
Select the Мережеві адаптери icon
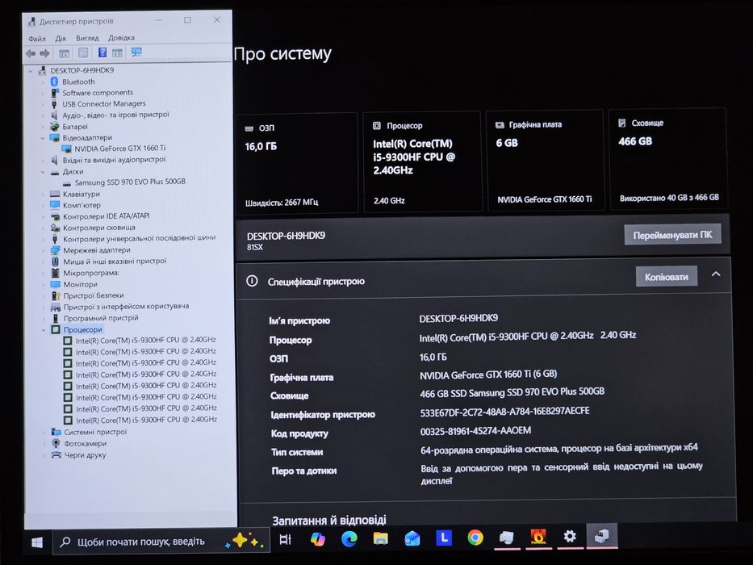click(55, 250)
